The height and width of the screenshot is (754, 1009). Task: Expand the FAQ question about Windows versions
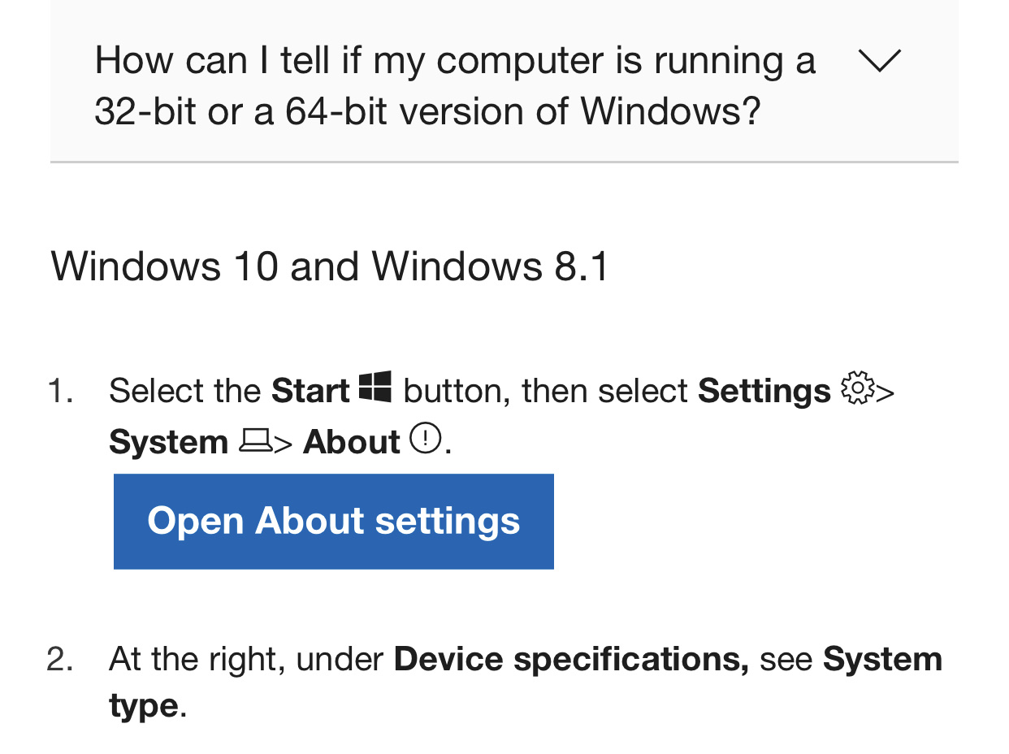(x=880, y=60)
